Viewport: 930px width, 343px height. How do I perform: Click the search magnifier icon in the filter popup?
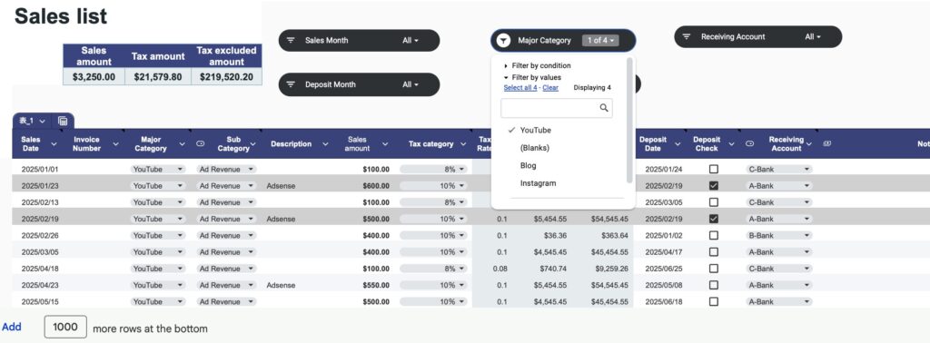point(604,108)
